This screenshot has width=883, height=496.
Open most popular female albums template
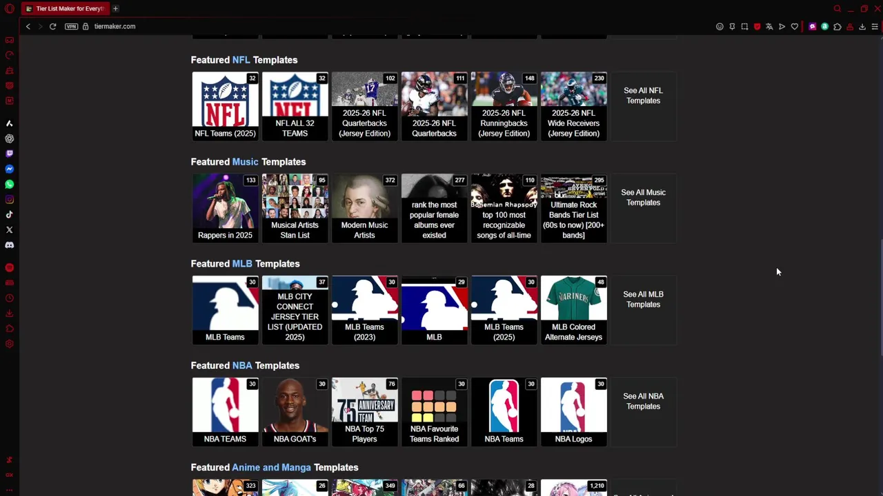pos(434,208)
